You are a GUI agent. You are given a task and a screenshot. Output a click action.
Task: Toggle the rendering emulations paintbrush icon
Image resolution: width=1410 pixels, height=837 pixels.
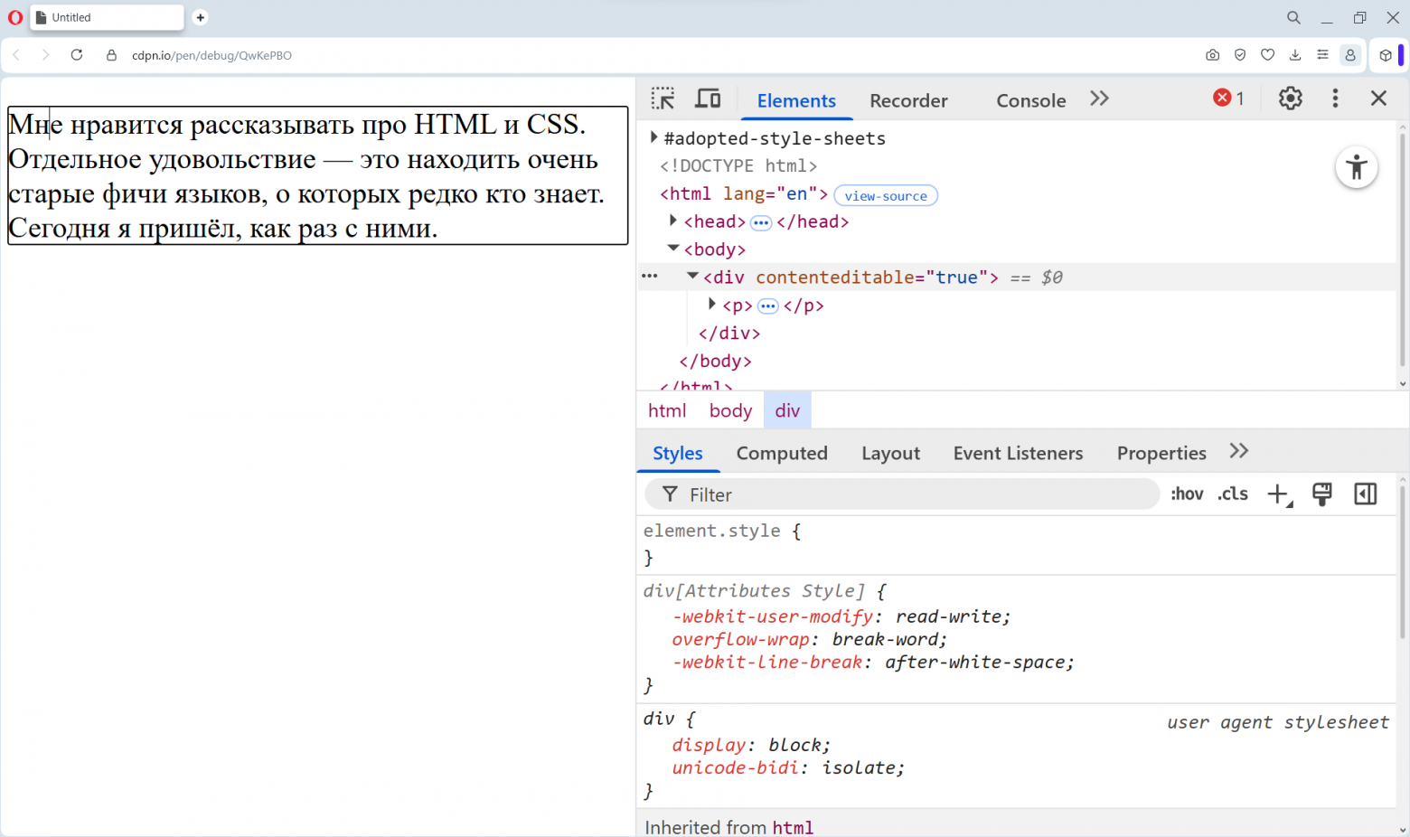(1322, 494)
